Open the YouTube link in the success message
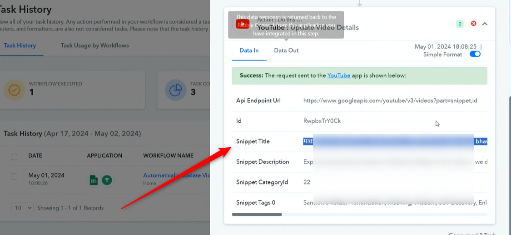Viewport: 511px width, 235px height. tap(338, 75)
